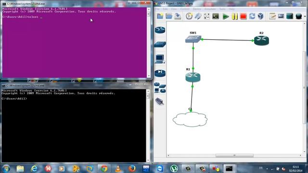The image size is (308, 173).
Task: Open TeamViewer from taskbar
Action: pos(160,169)
